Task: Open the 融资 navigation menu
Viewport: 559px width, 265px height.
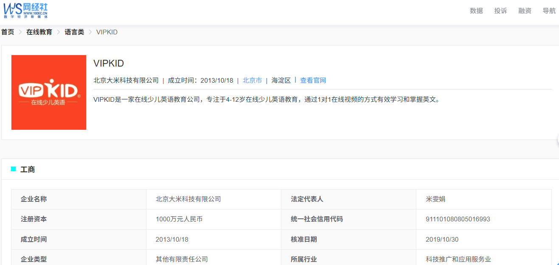Action: 525,11
